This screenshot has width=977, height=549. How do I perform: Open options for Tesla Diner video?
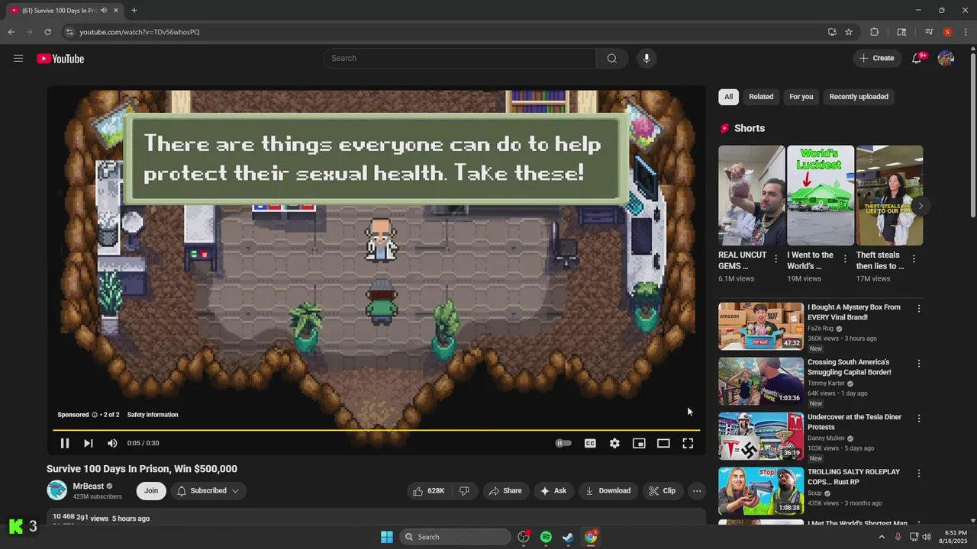(919, 419)
